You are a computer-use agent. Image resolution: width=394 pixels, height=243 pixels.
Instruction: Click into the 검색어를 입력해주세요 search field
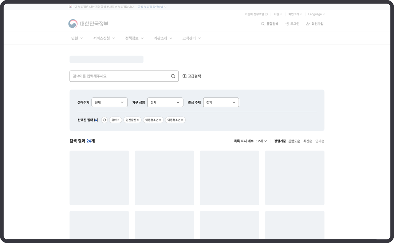point(119,76)
